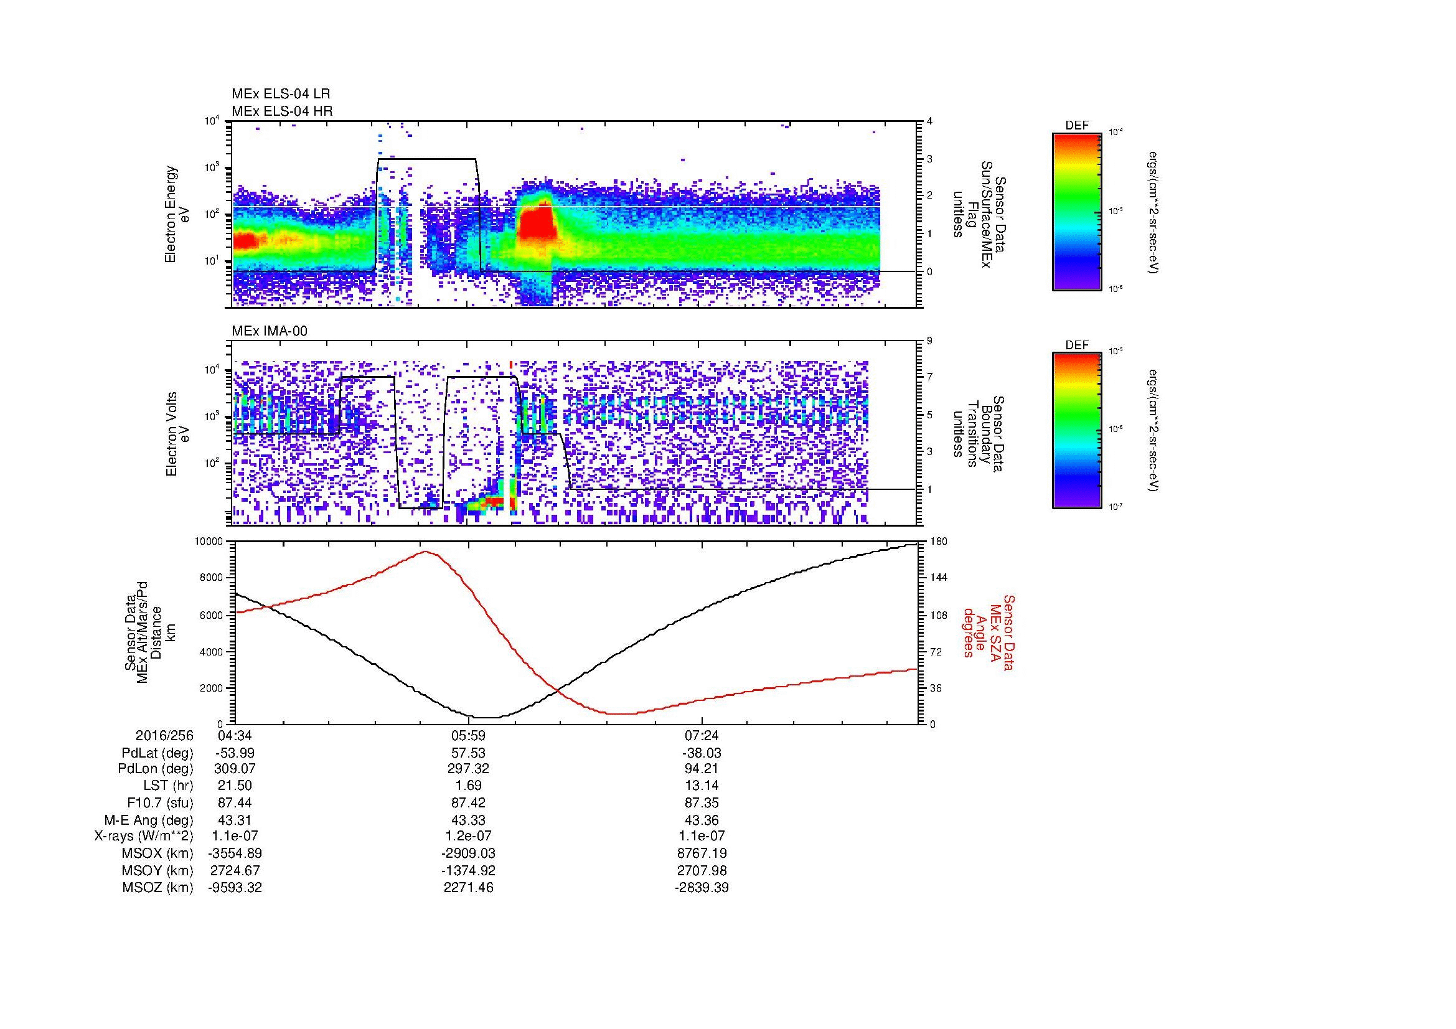Click the date label '2016/256'
The width and height of the screenshot is (1456, 1029).
[x=164, y=736]
